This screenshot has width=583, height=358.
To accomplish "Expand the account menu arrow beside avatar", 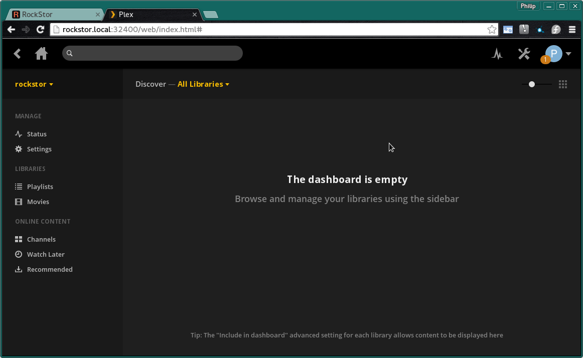I will click(x=568, y=54).
